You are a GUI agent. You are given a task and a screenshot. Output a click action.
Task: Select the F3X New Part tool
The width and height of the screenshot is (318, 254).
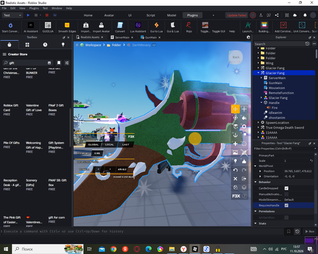click(x=235, y=144)
